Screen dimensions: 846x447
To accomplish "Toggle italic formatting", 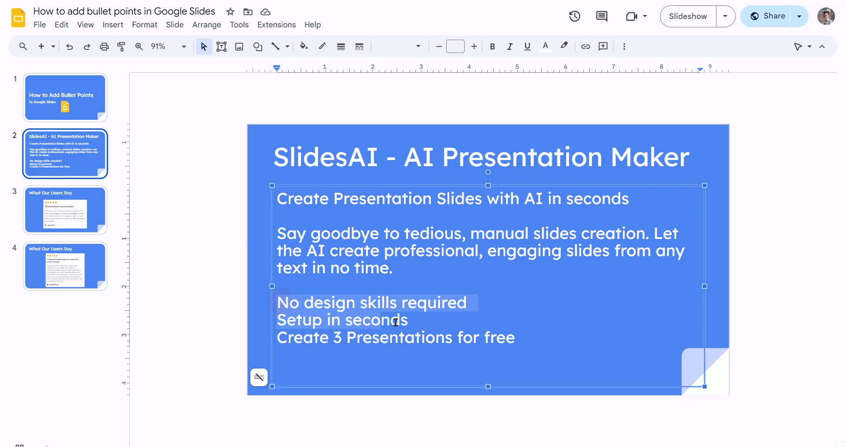I will [x=510, y=46].
